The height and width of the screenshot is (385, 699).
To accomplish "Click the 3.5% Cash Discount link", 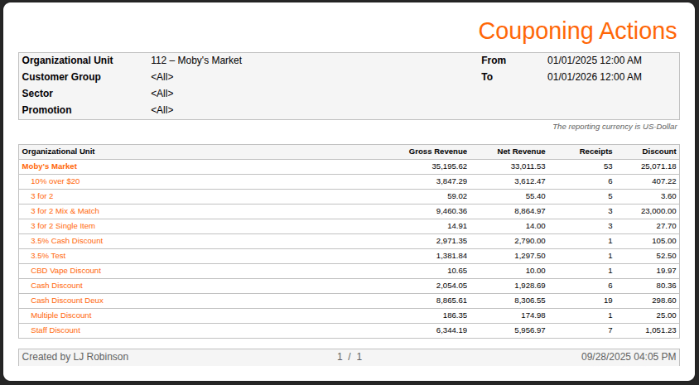I will pyautogui.click(x=66, y=241).
